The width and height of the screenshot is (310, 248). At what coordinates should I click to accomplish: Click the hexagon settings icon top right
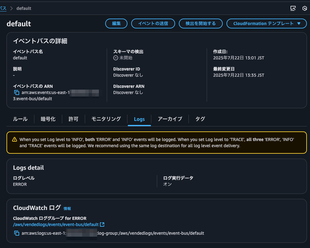click(x=304, y=8)
